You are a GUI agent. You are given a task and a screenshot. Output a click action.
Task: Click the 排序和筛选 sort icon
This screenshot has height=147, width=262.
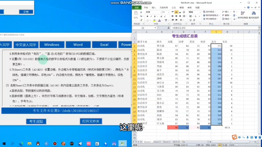coord(242,16)
